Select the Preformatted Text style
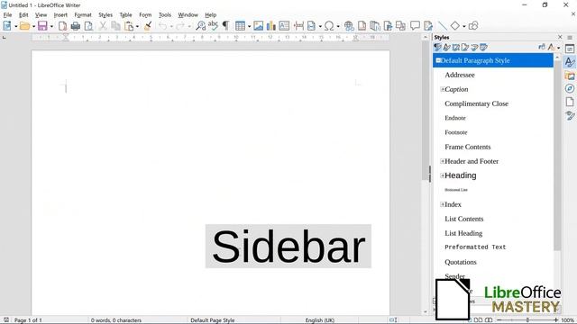The height and width of the screenshot is (324, 577). 475,247
